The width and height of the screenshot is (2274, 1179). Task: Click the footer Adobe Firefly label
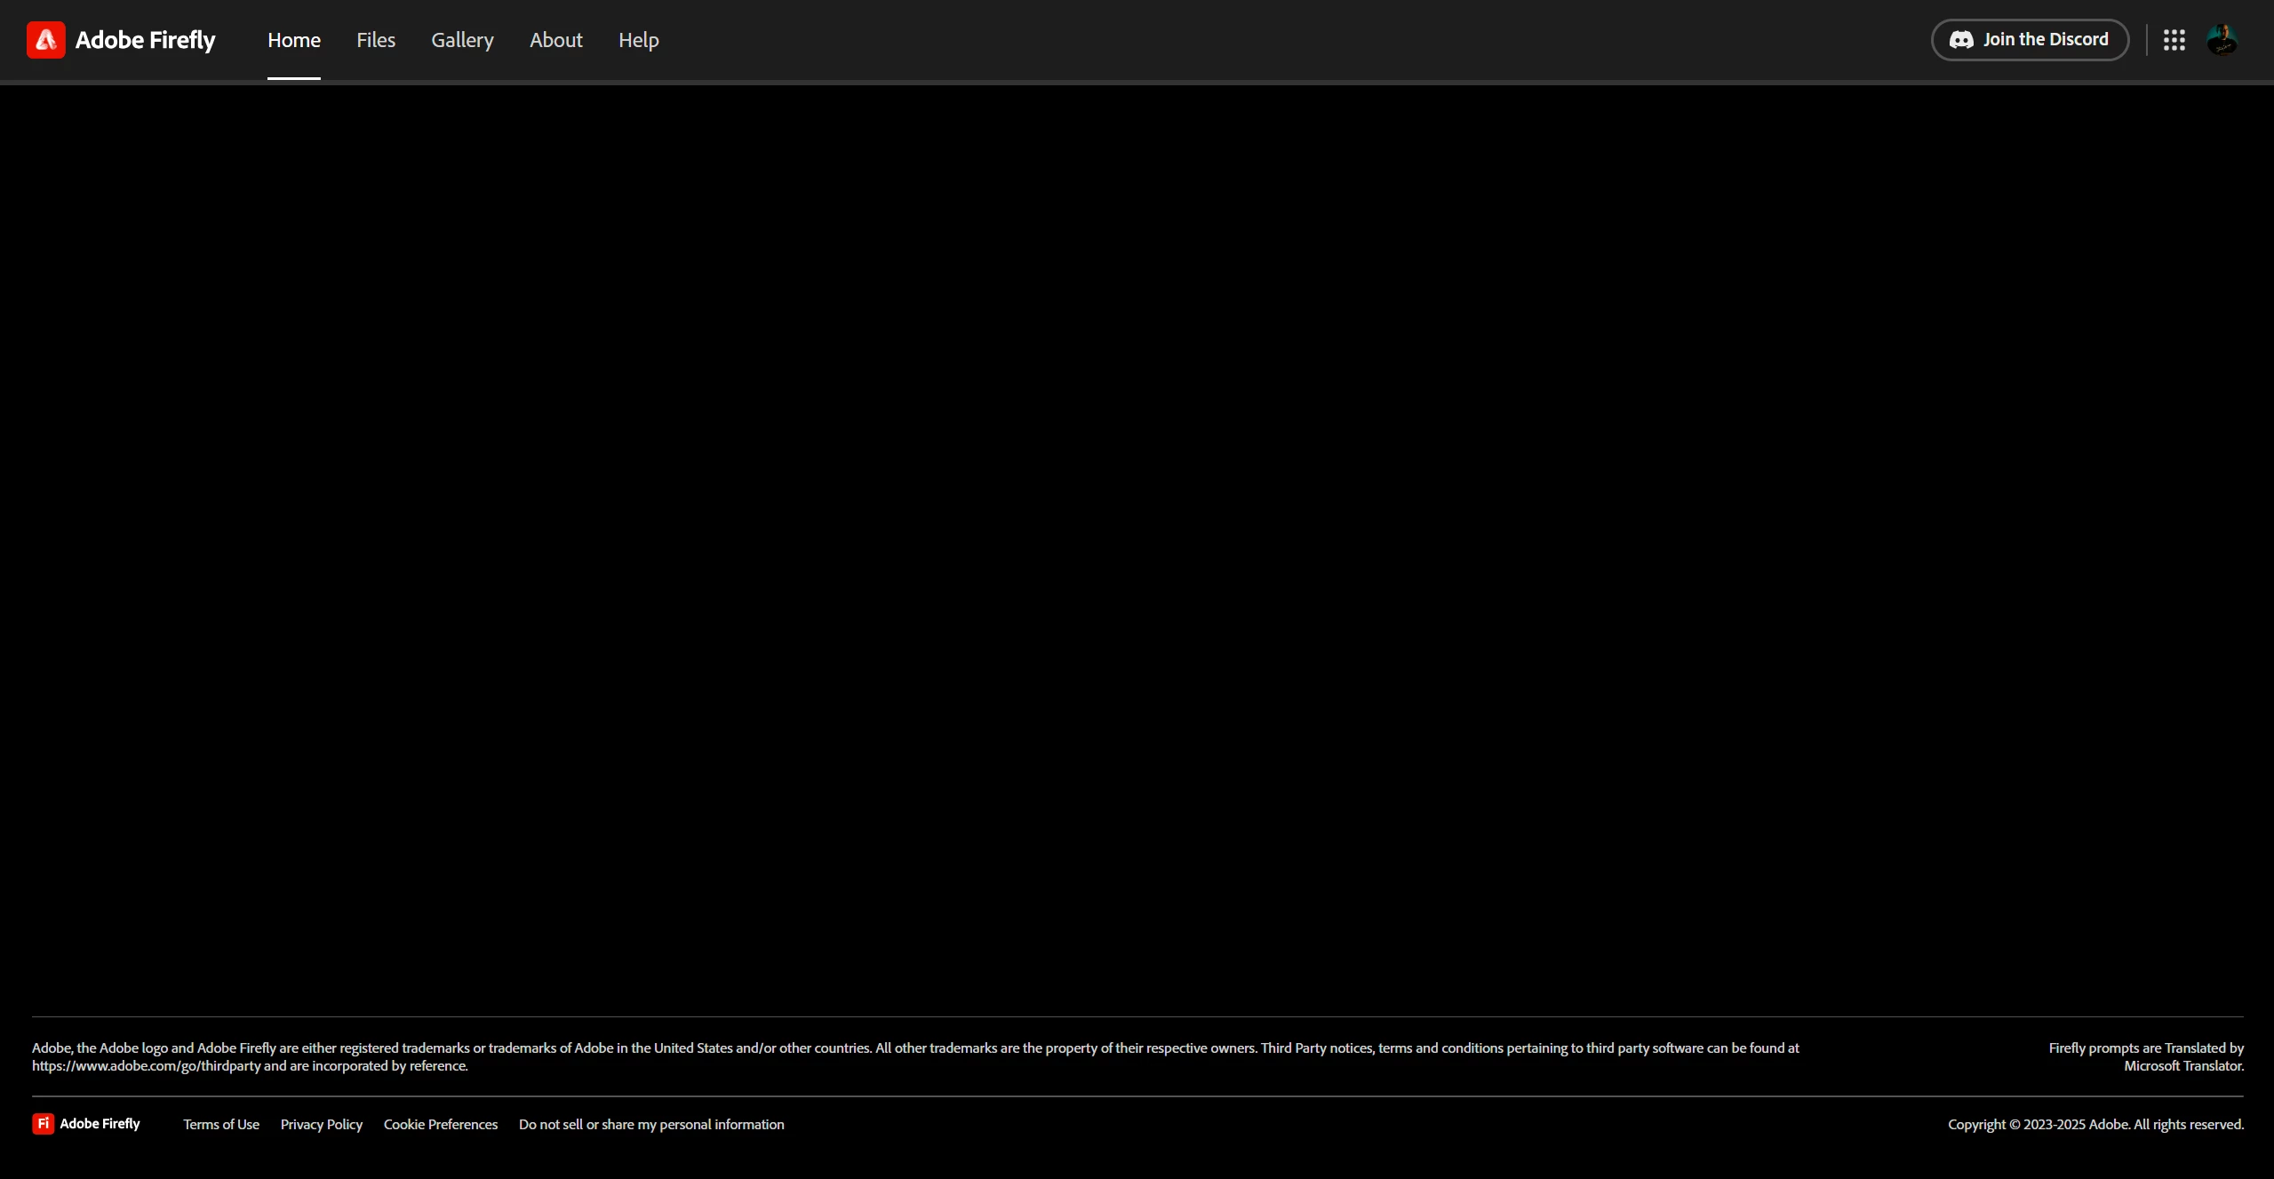[x=100, y=1124]
